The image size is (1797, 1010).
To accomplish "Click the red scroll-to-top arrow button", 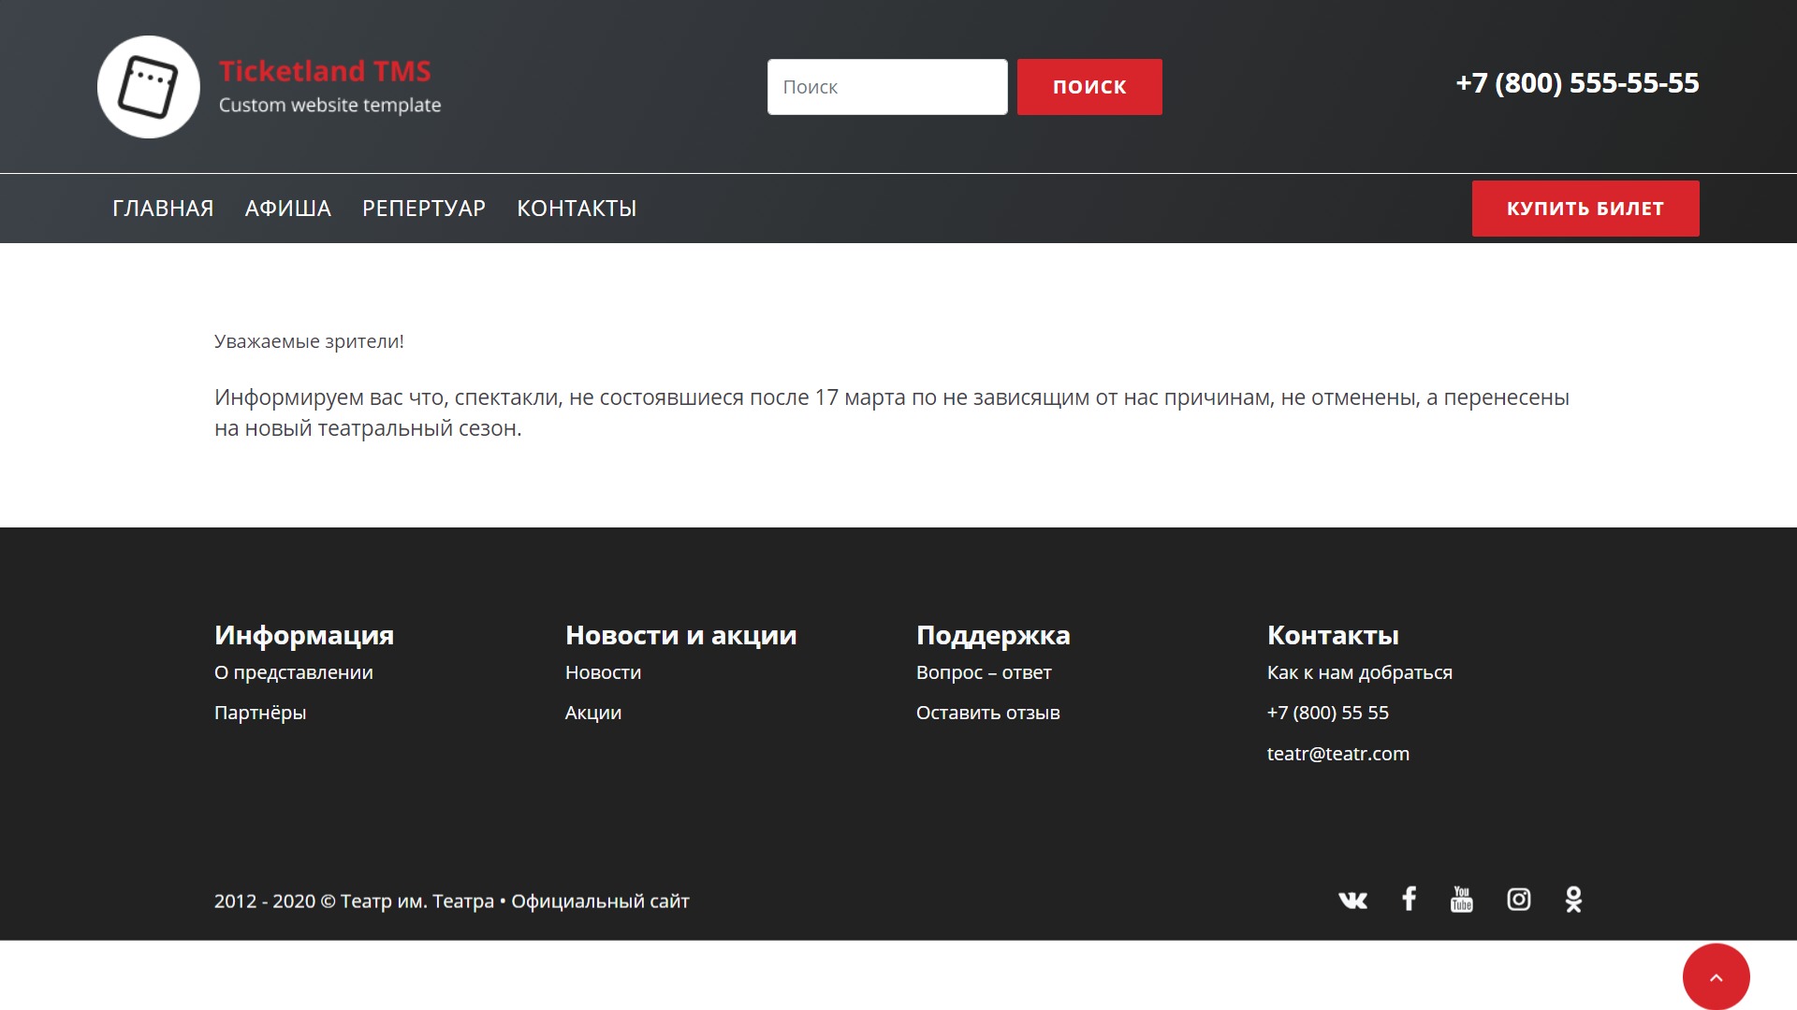I will pyautogui.click(x=1717, y=976).
